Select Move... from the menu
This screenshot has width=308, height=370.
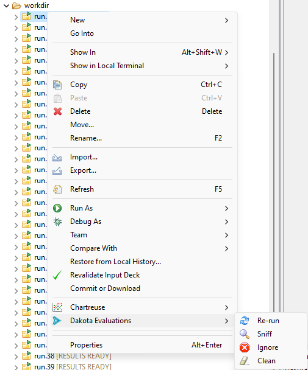142,125
